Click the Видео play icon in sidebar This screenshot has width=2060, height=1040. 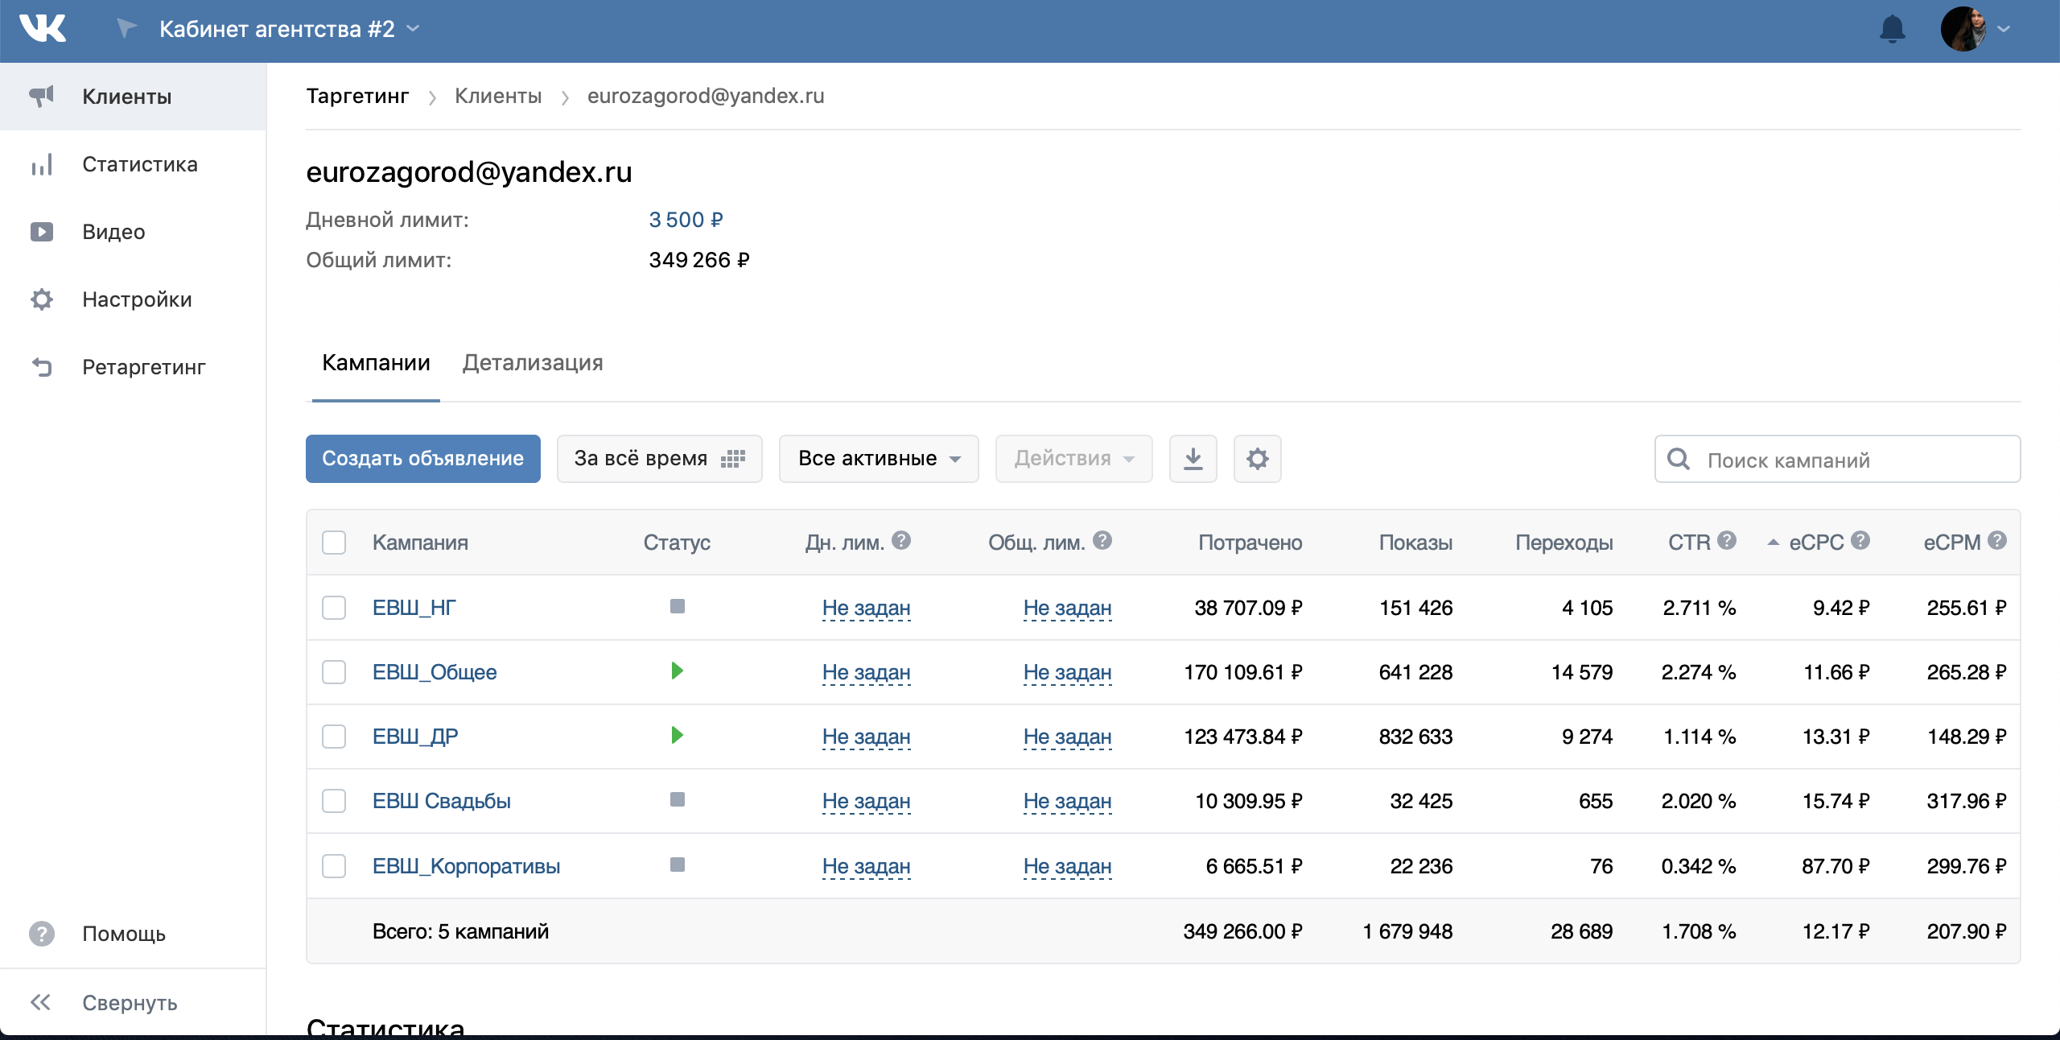click(x=42, y=232)
